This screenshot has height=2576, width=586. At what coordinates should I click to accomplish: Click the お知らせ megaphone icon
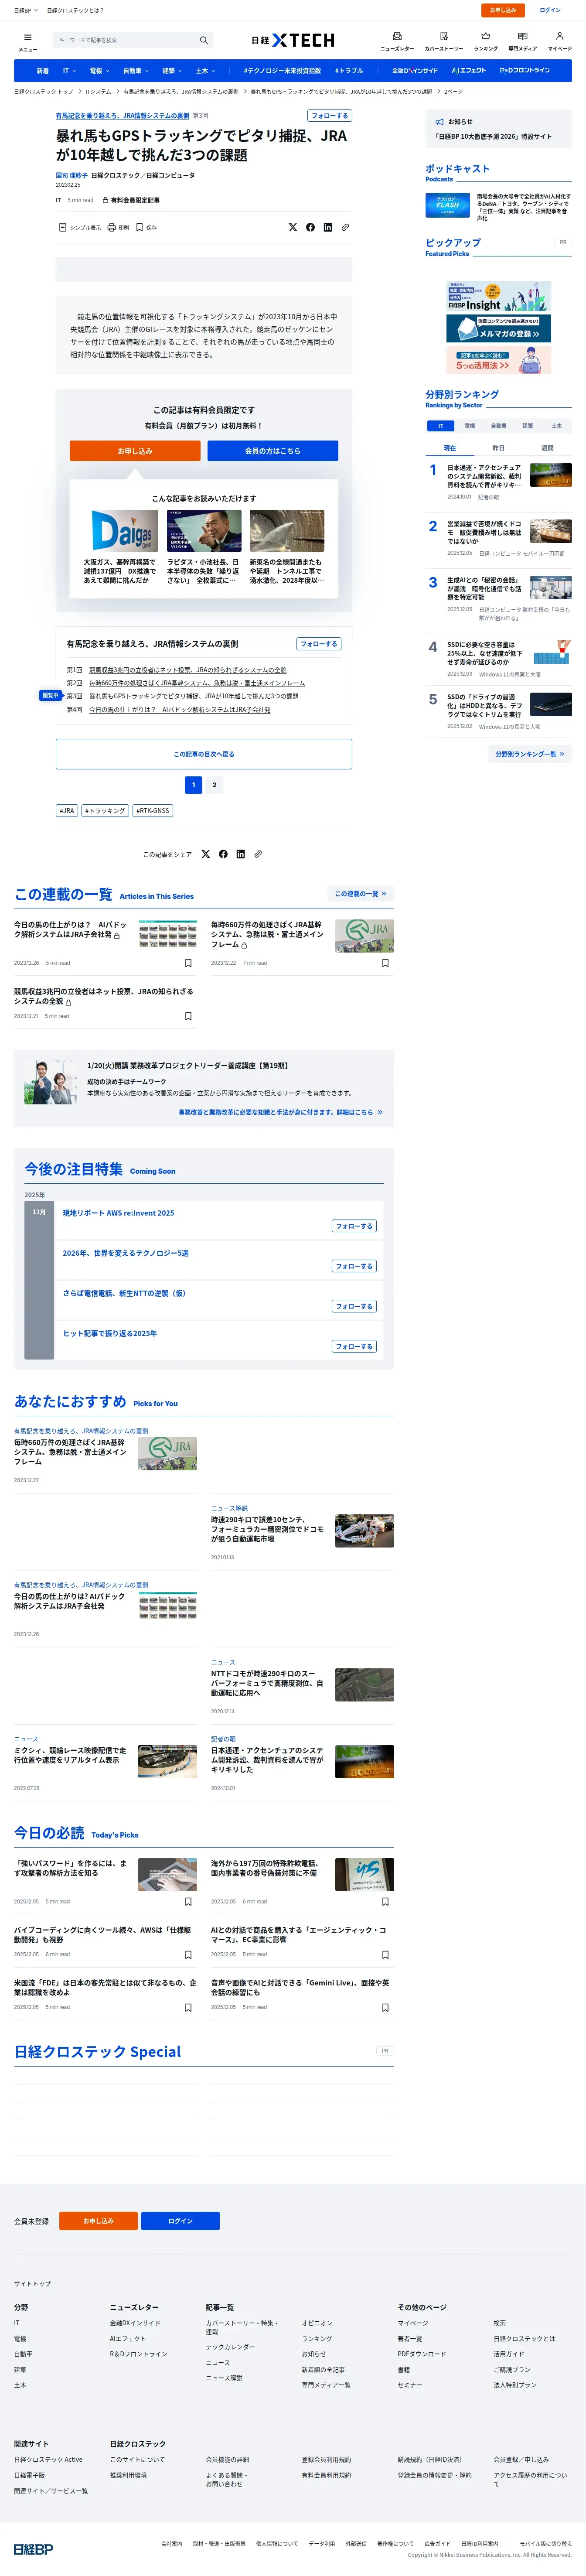point(439,122)
